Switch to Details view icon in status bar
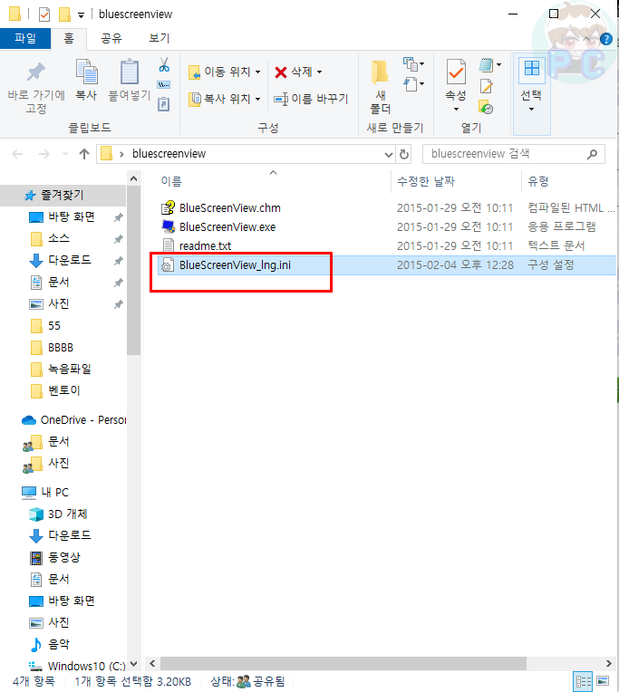The height and width of the screenshot is (692, 619). [x=583, y=681]
